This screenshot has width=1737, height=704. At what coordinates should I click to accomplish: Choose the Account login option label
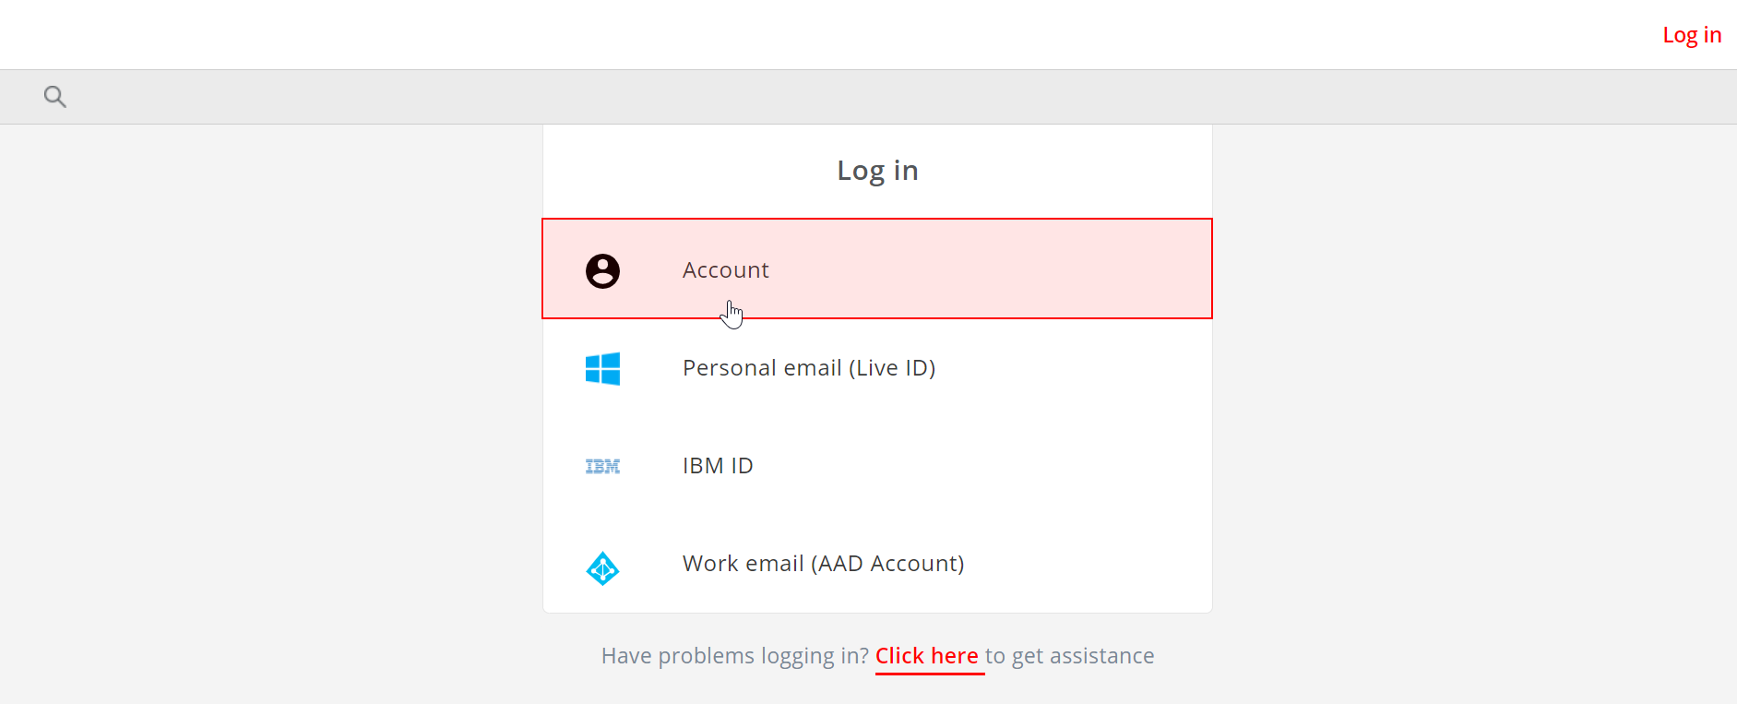click(x=726, y=270)
